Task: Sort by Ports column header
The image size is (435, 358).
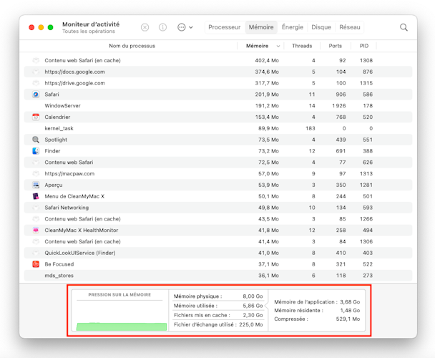Action: pyautogui.click(x=335, y=46)
